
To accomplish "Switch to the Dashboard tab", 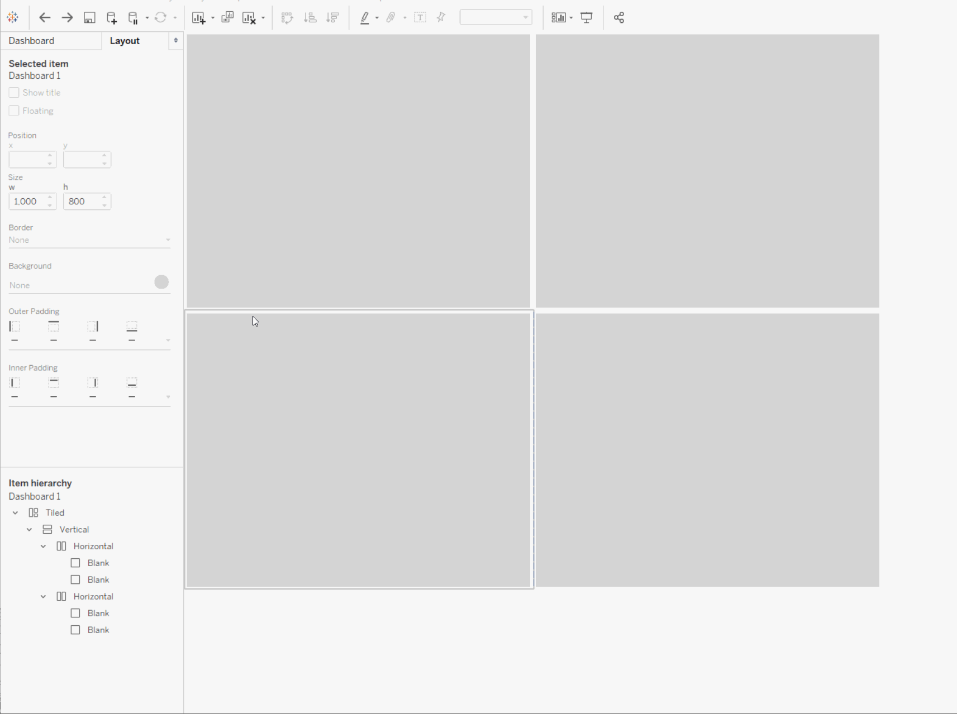I will coord(31,40).
